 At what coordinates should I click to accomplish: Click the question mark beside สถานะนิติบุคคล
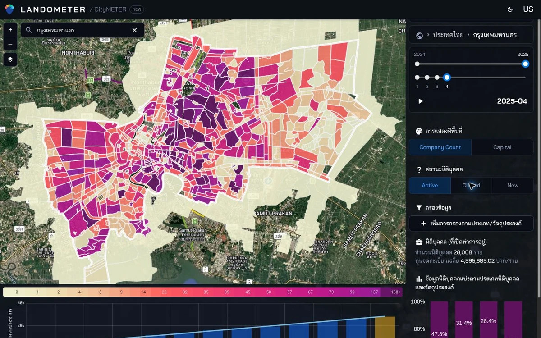pos(419,169)
